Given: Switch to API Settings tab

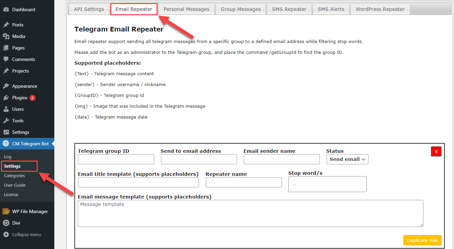Looking at the screenshot, I should 89,9.
